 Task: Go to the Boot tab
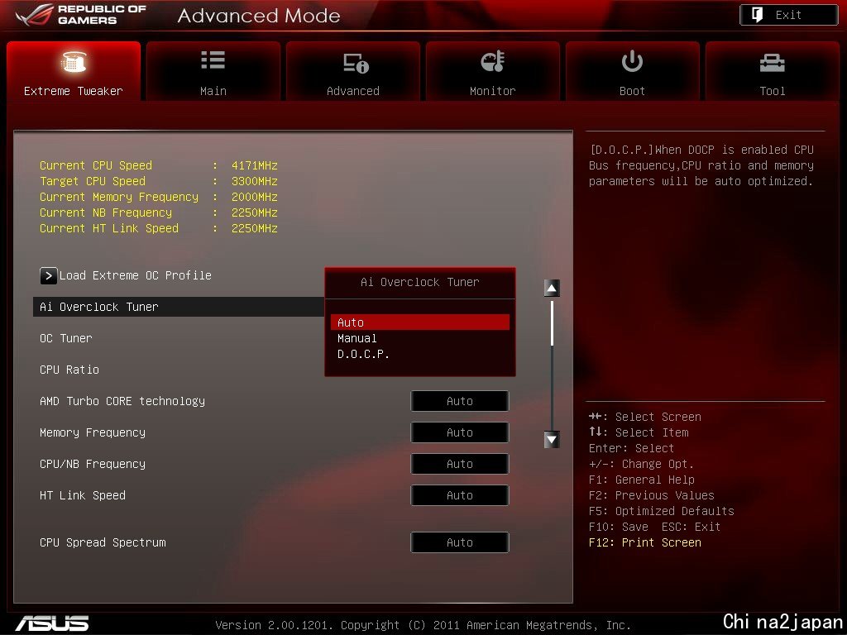click(x=633, y=71)
